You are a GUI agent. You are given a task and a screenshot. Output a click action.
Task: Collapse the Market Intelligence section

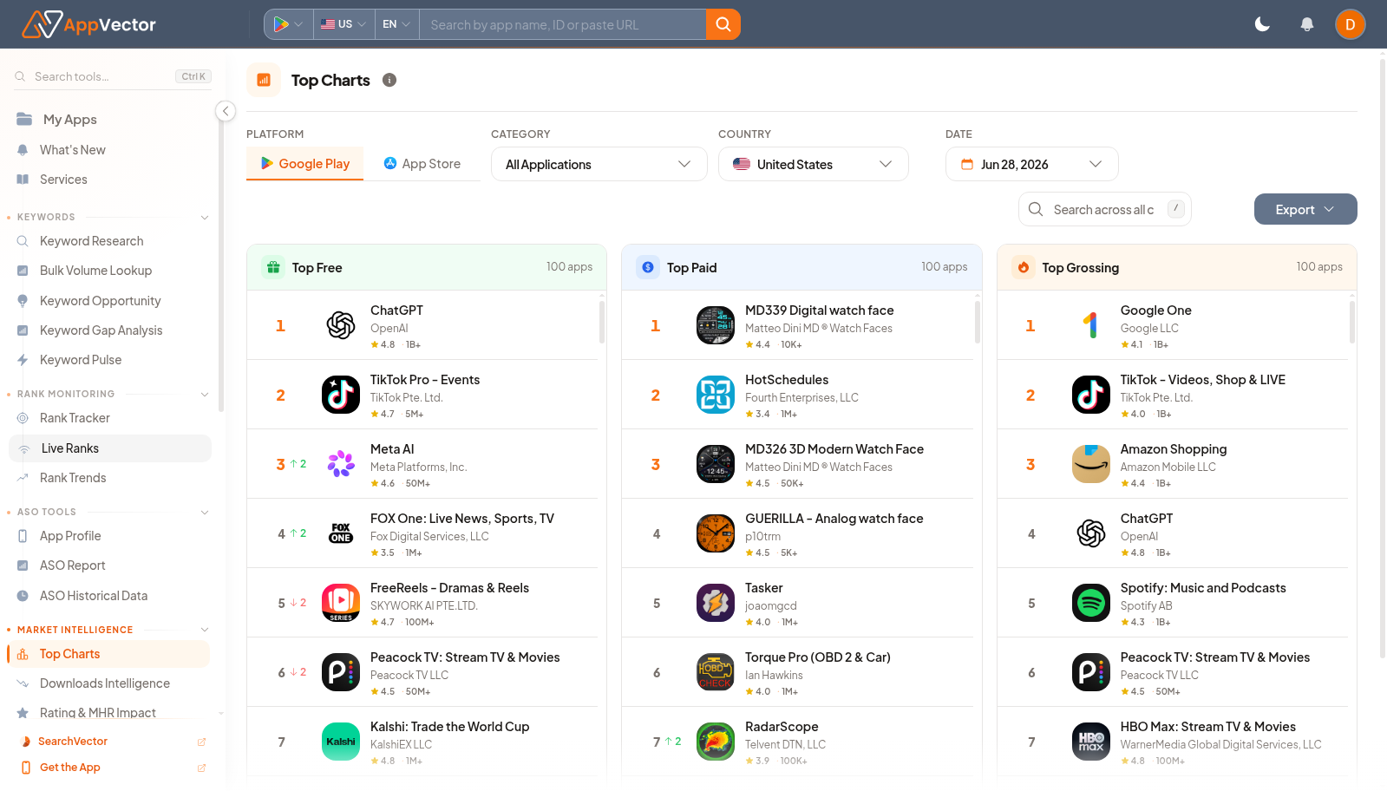[x=205, y=630]
